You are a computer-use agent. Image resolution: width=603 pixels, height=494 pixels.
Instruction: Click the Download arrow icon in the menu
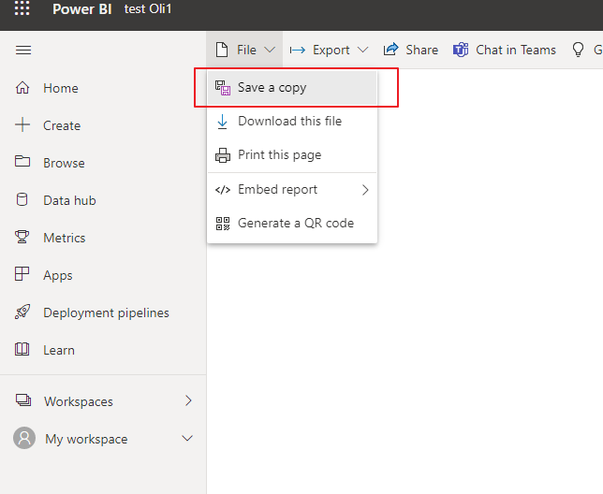pyautogui.click(x=222, y=122)
